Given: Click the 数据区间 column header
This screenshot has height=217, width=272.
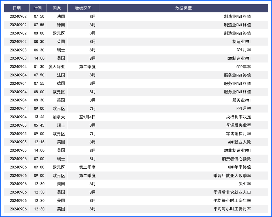Looking at the screenshot, I should click(83, 8).
